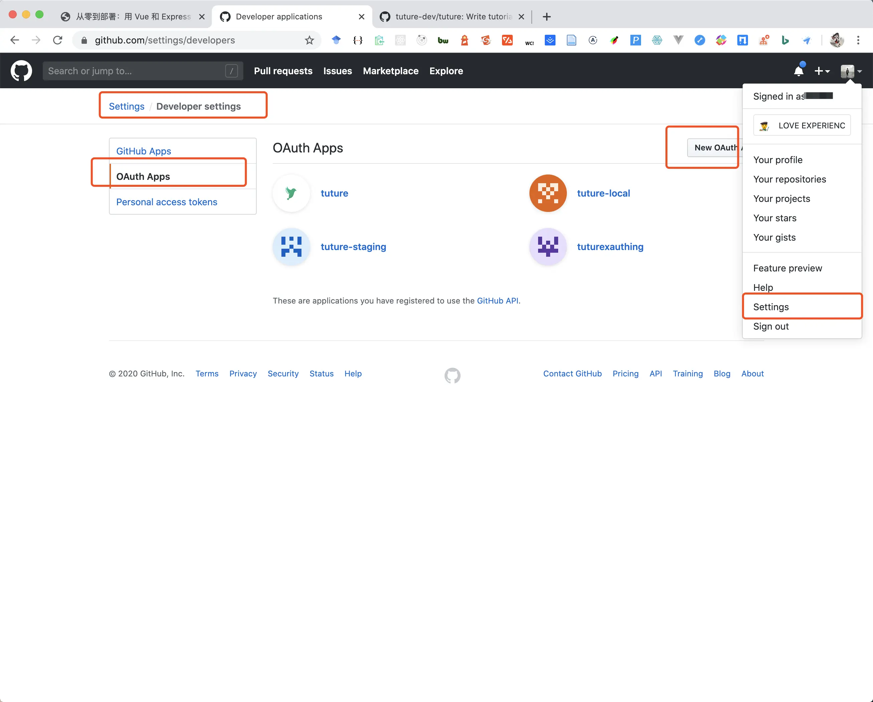
Task: Click the LOVE EXPERIENC status button
Action: [802, 126]
